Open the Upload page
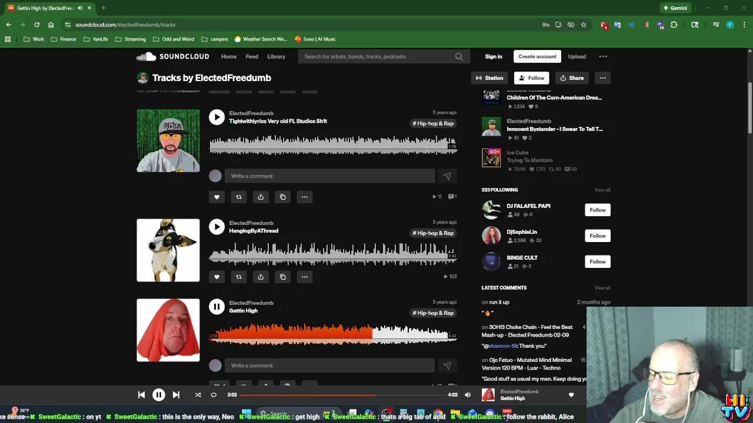This screenshot has width=753, height=423. coord(577,56)
